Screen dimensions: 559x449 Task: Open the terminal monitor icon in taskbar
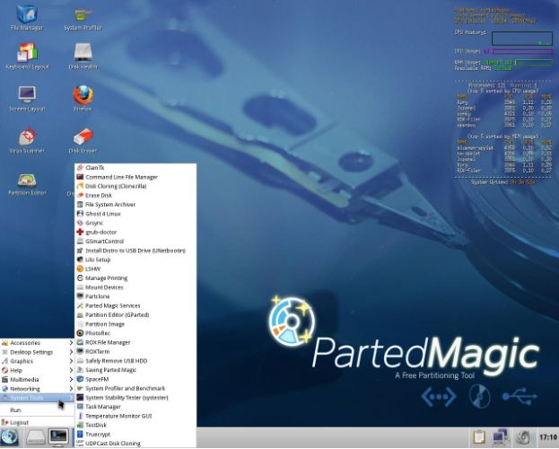coord(58,436)
